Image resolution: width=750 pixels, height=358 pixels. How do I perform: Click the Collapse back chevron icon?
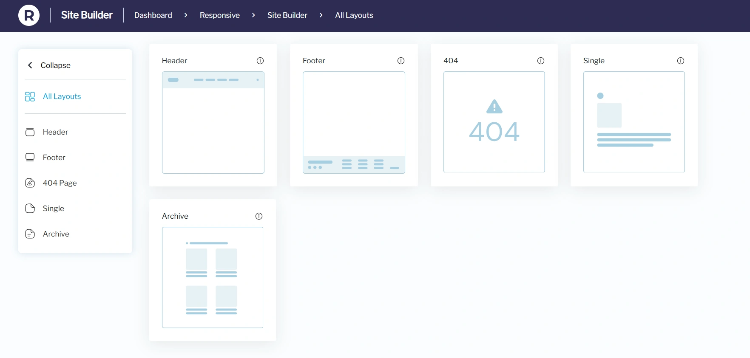pyautogui.click(x=30, y=65)
